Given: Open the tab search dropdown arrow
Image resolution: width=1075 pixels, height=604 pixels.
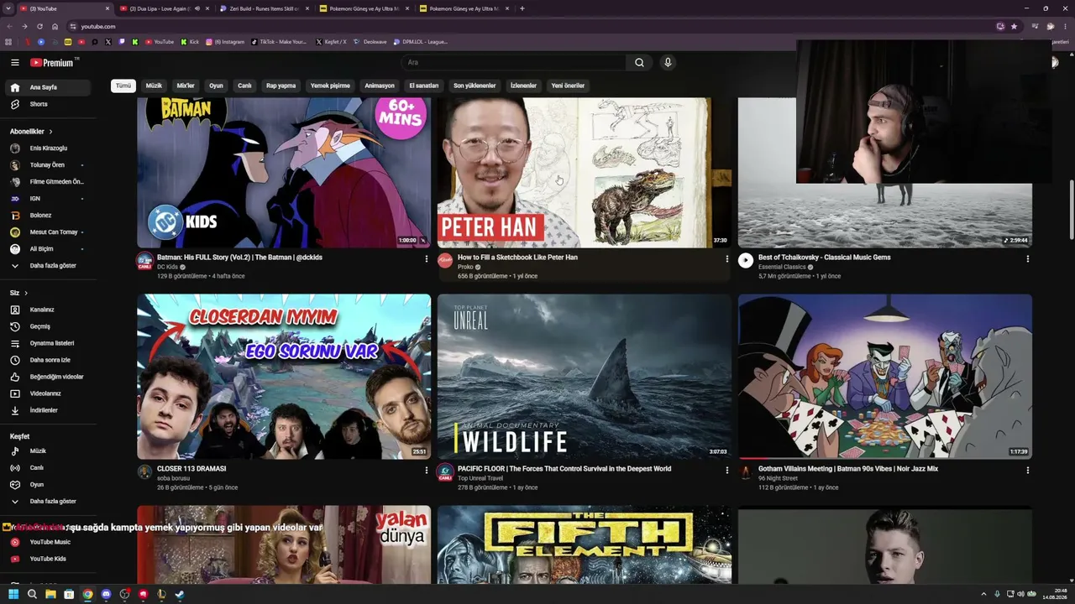Looking at the screenshot, I should [7, 8].
